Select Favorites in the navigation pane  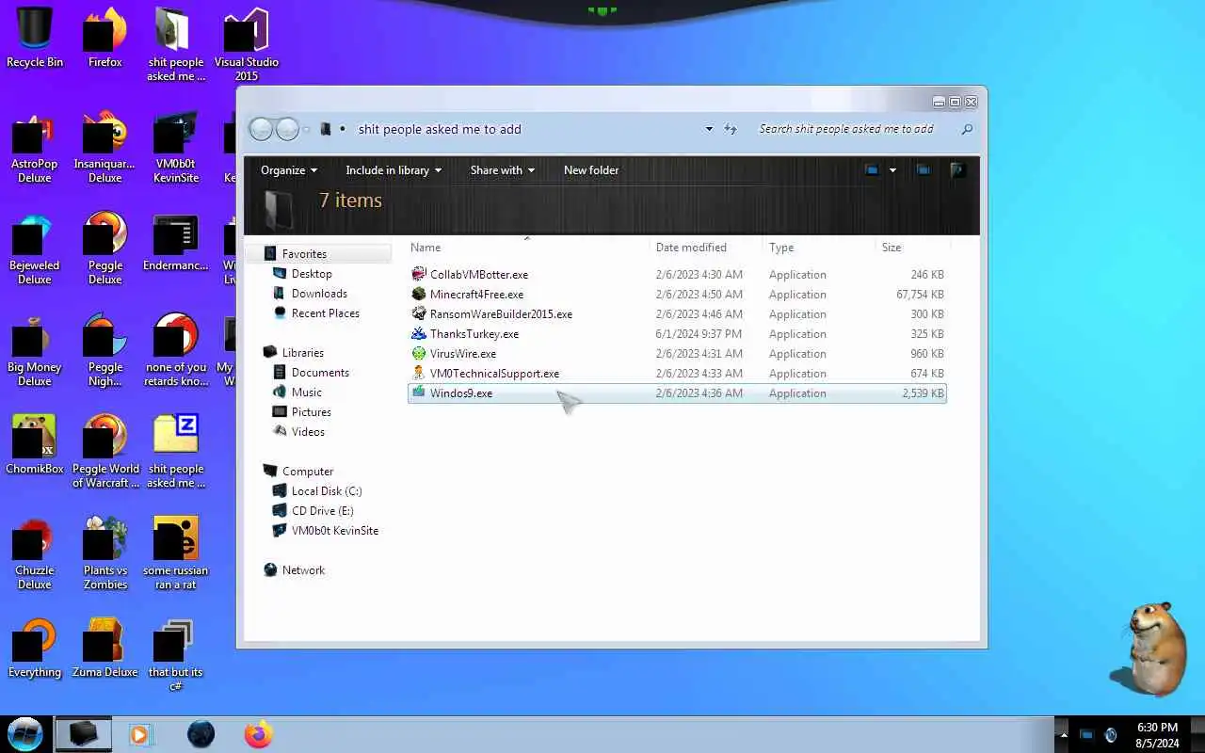pos(304,254)
